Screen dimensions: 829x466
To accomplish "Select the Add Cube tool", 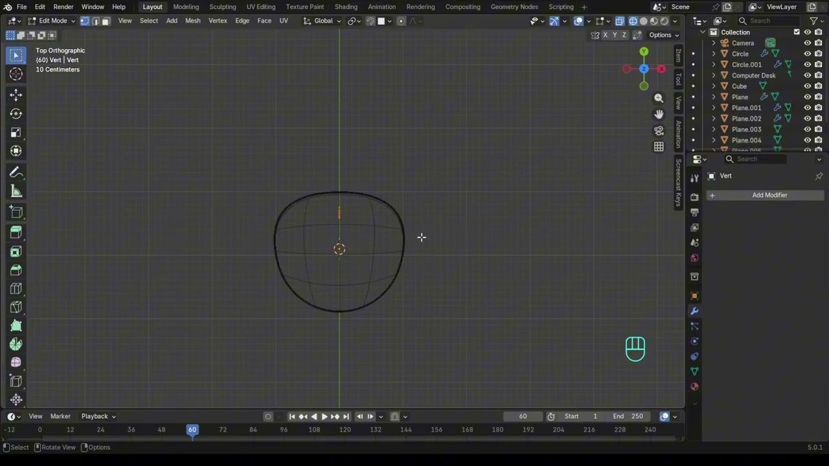I will click(x=16, y=212).
